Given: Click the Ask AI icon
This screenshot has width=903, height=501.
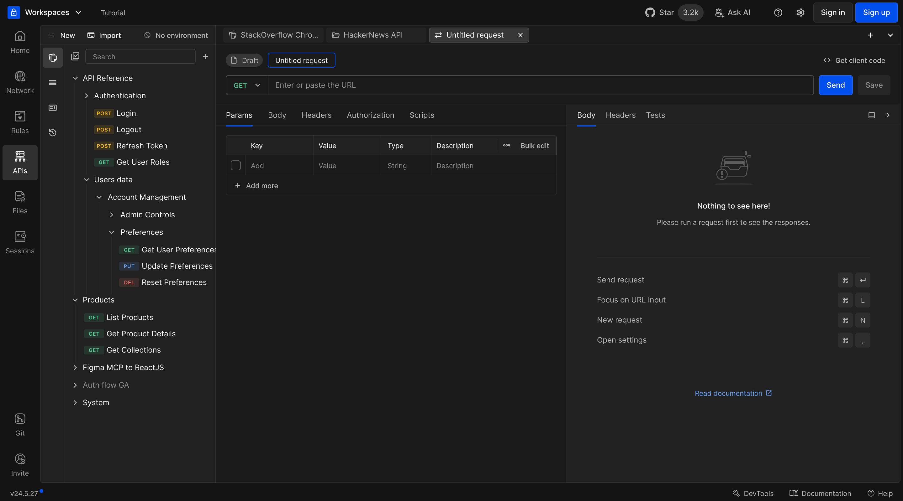Looking at the screenshot, I should click(x=719, y=13).
